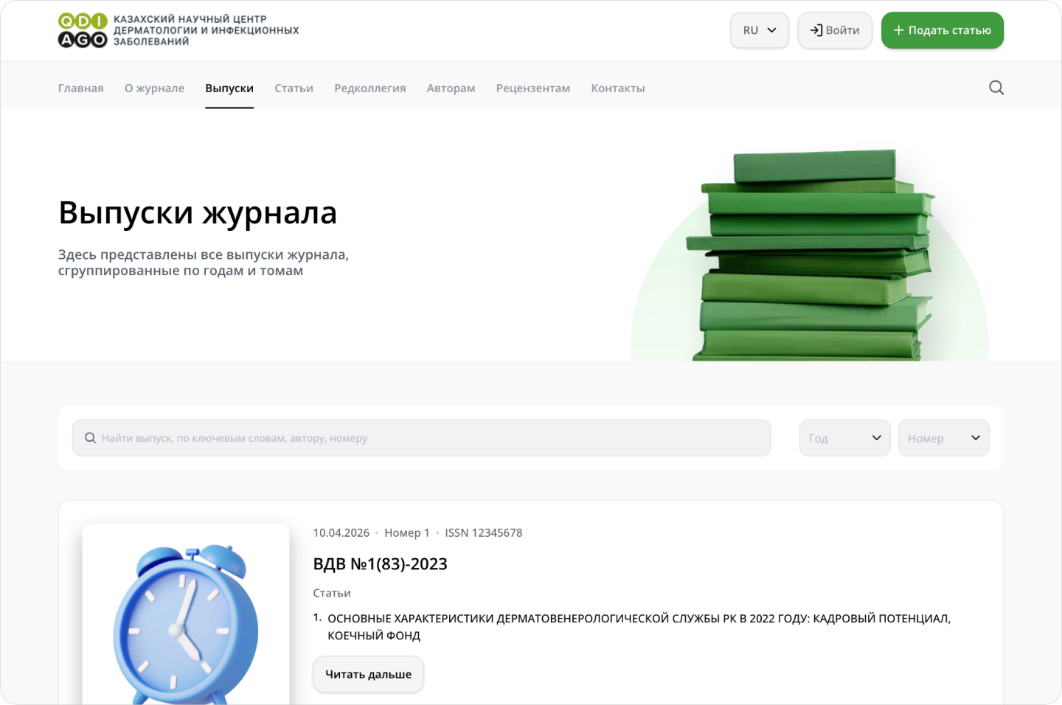Open the Контакты page

[617, 88]
